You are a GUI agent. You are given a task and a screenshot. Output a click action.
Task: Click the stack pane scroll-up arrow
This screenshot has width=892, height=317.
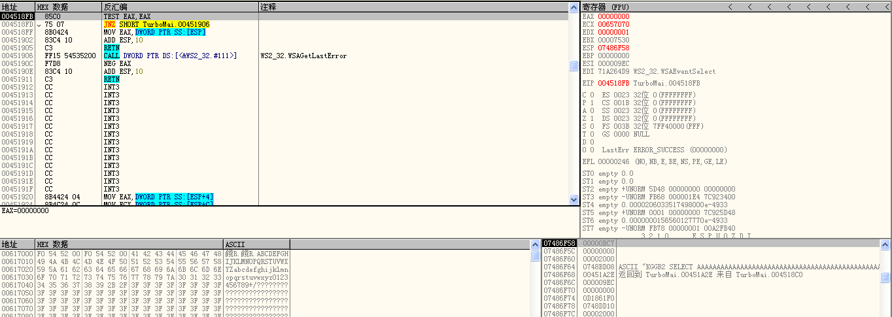pos(886,244)
